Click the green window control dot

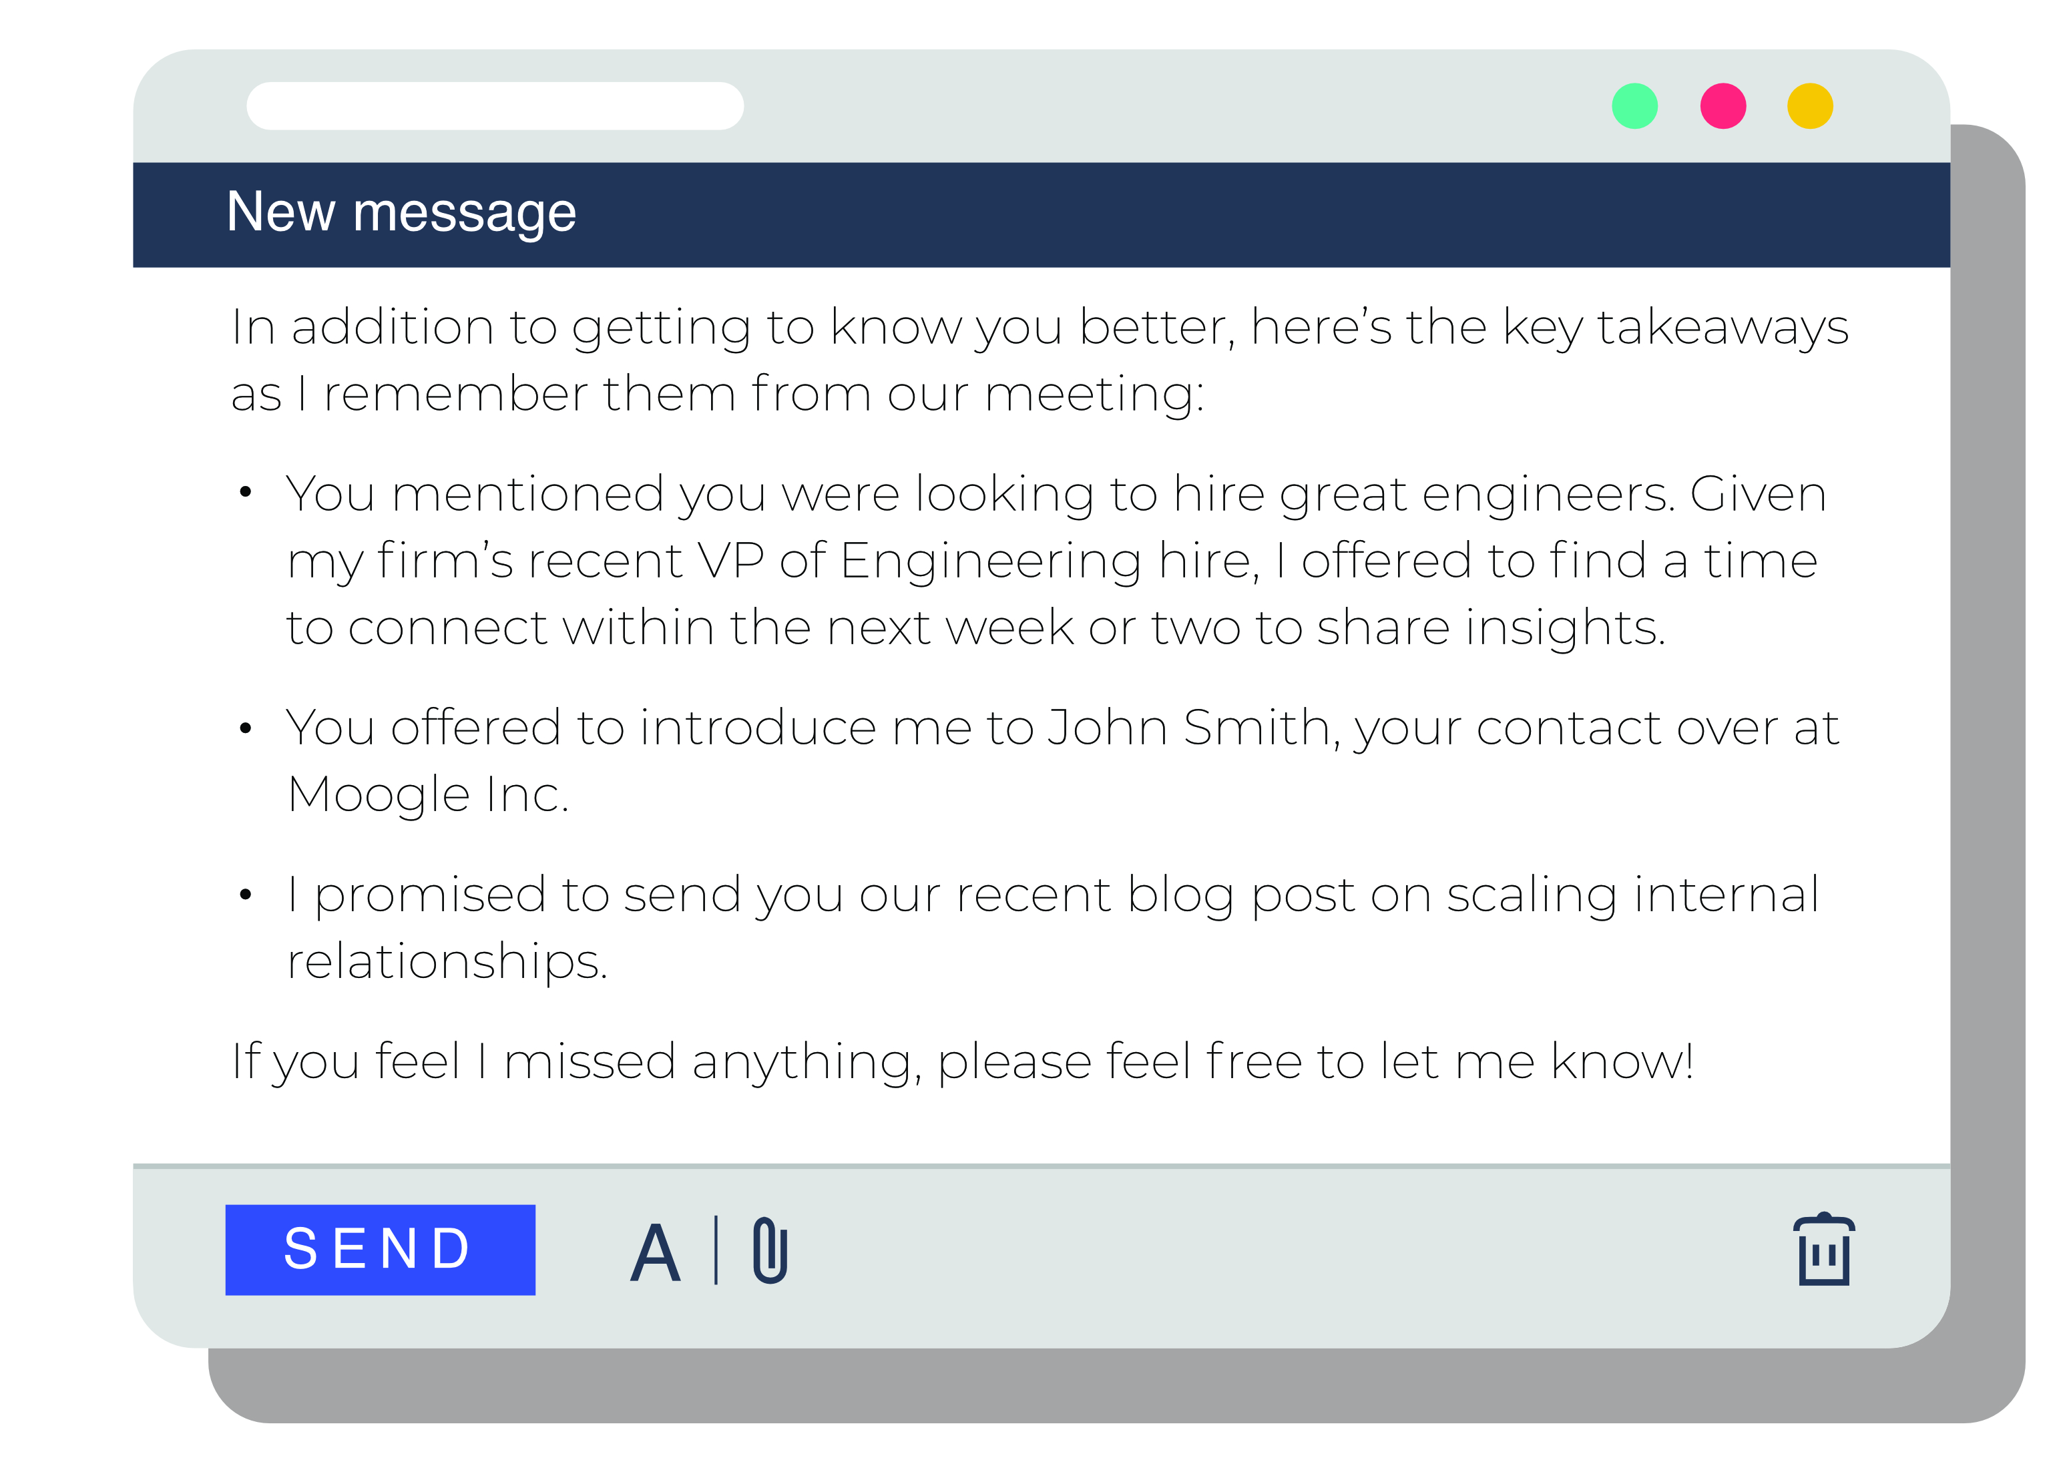click(1635, 106)
